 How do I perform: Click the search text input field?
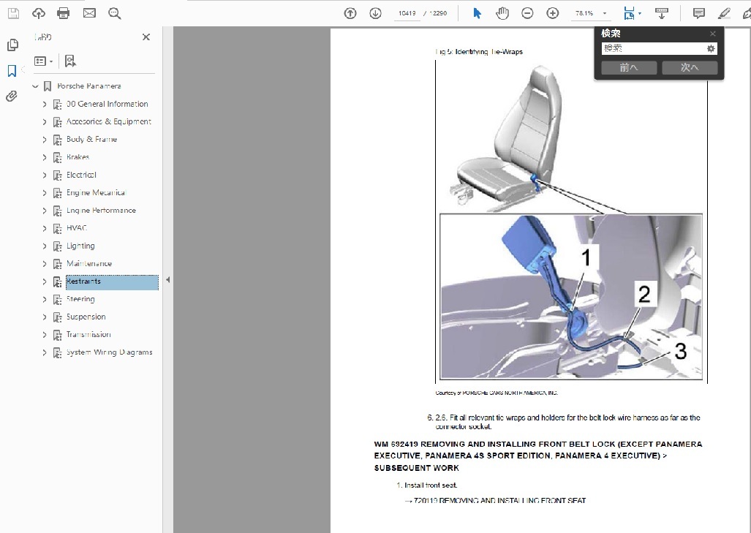(652, 48)
